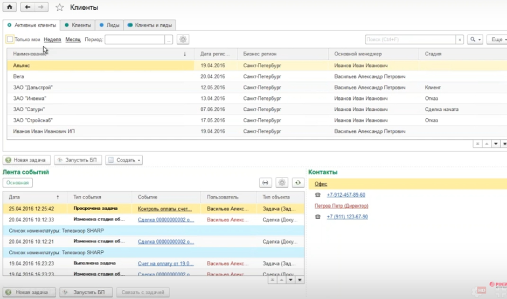Click the Поиск search field
Image resolution: width=507 pixels, height=299 pixels.
pos(411,39)
